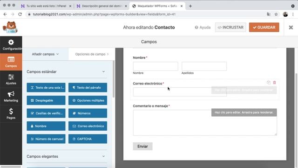Add a Nombre field

tap(46, 126)
